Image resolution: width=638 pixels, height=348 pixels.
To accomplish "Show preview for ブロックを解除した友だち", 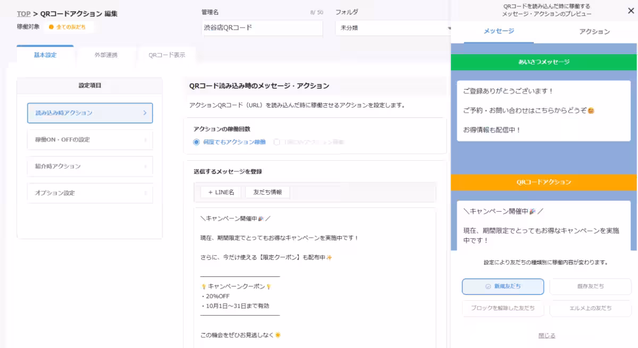I will click(502, 309).
